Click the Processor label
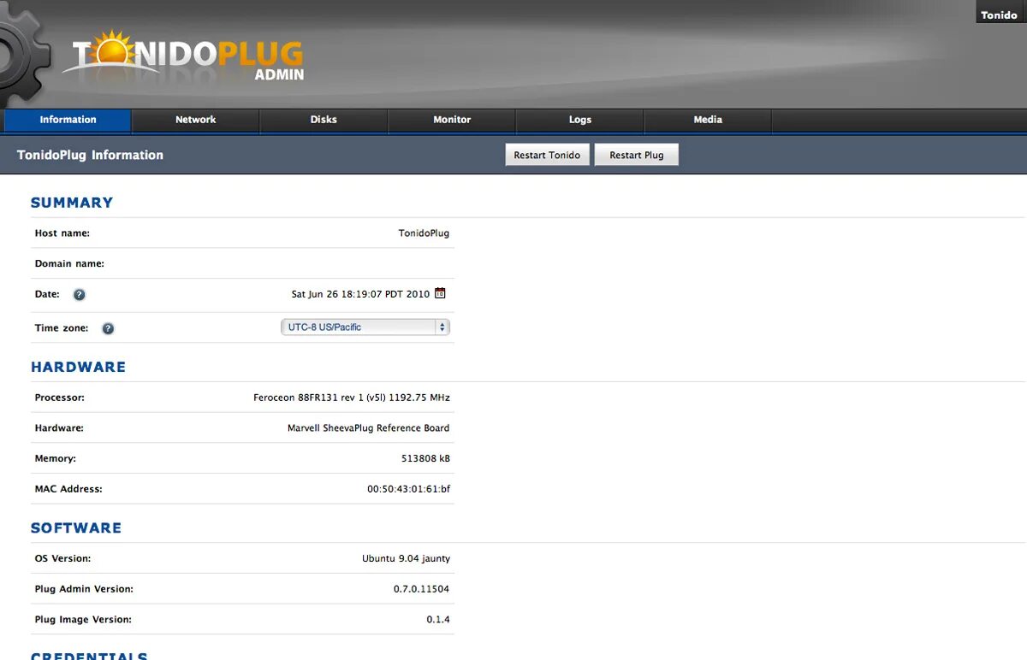1027x660 pixels. pyautogui.click(x=59, y=398)
